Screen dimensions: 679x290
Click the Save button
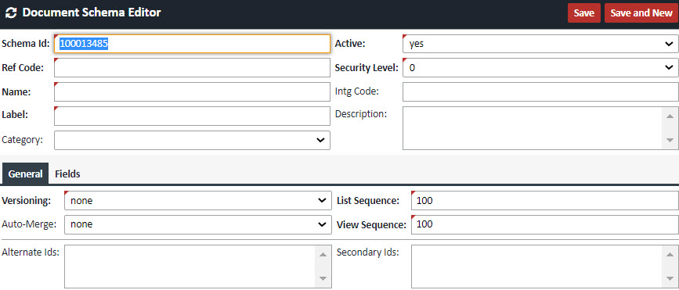[583, 13]
